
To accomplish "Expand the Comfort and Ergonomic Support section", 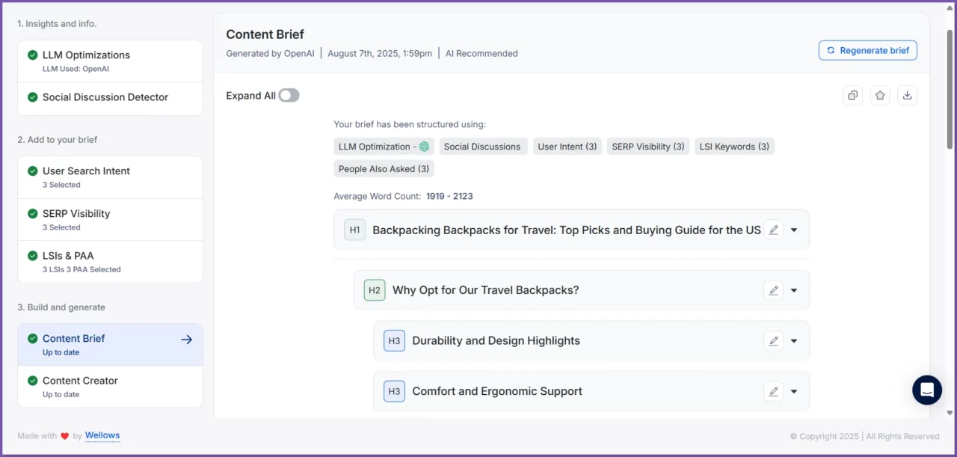I will click(794, 391).
